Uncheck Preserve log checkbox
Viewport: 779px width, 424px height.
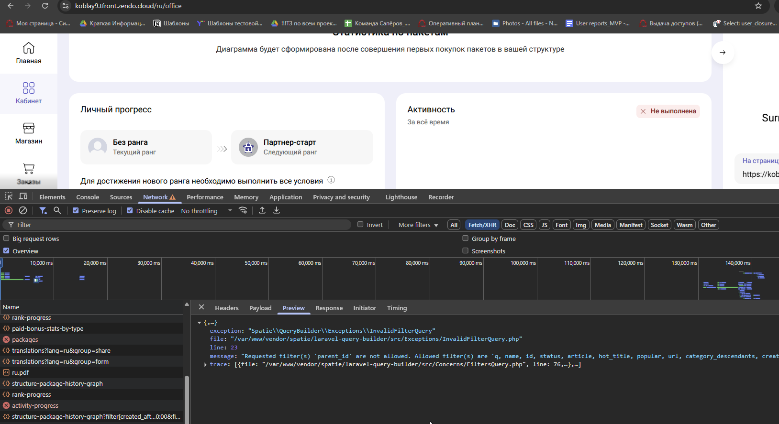76,210
